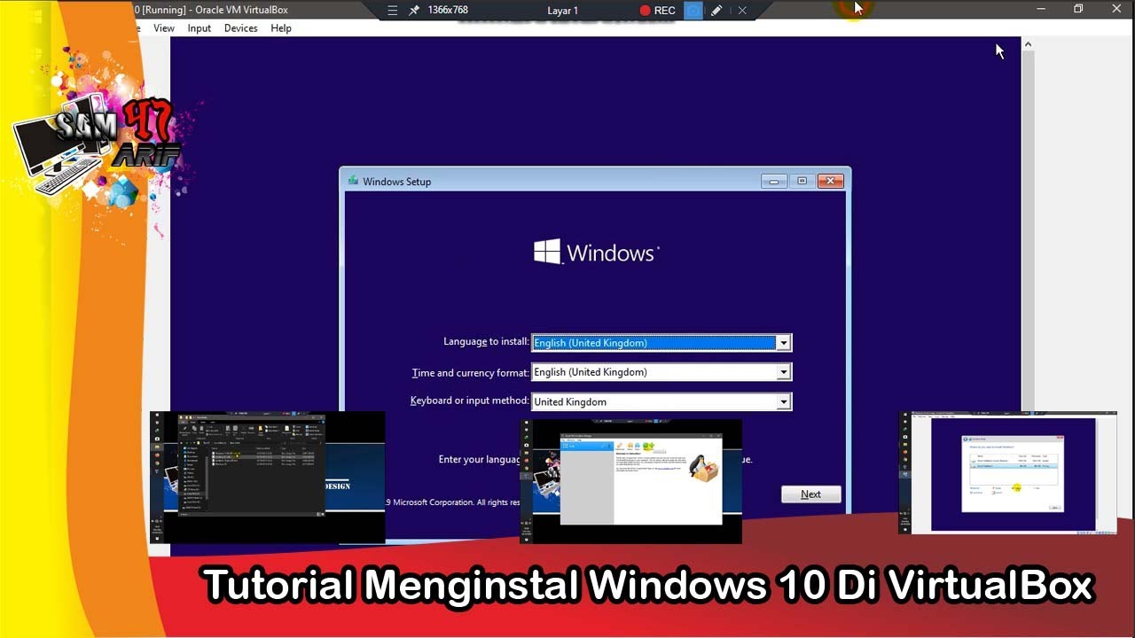Click the scroll up arrow of VM window
Image resolution: width=1135 pixels, height=638 pixels.
click(1028, 43)
